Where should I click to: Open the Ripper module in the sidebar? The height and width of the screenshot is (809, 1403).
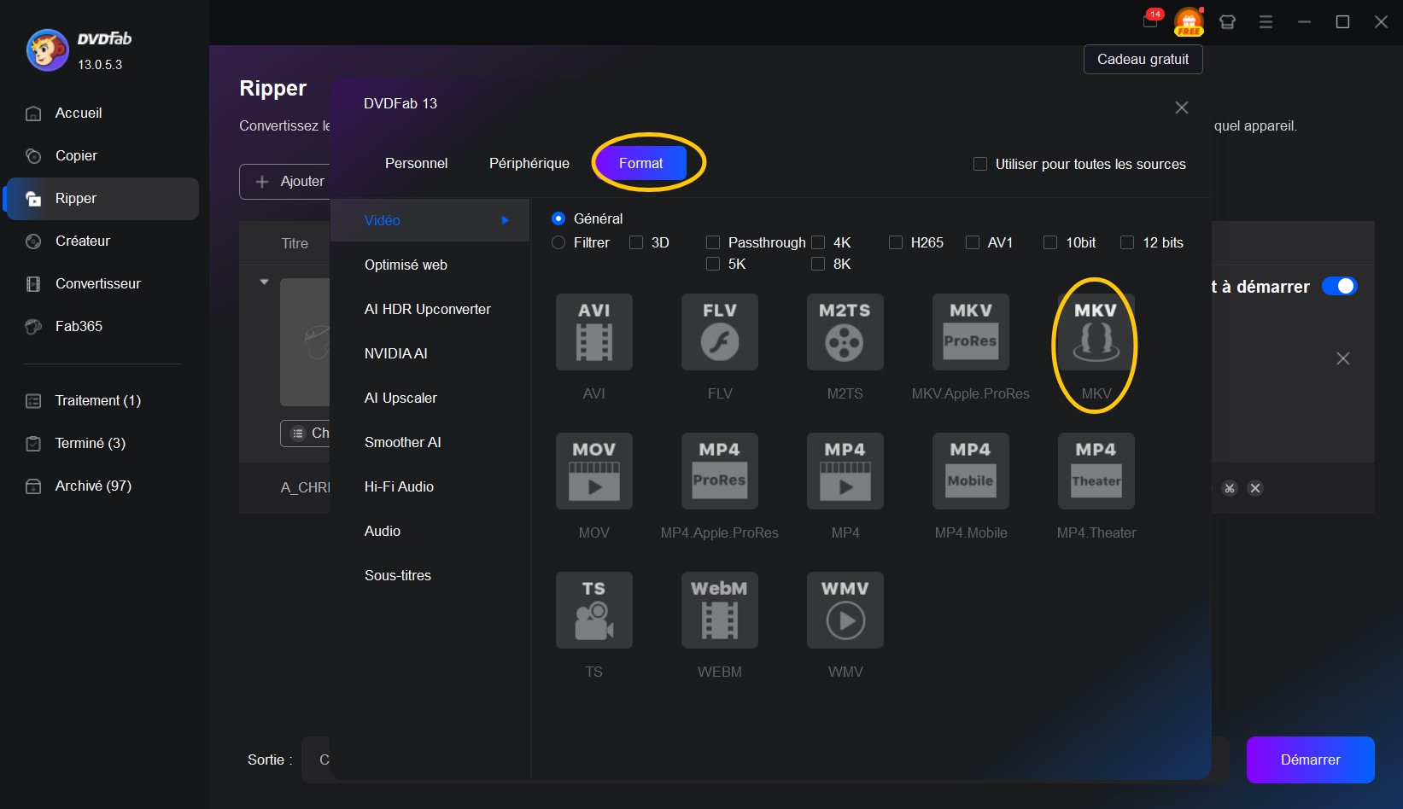pos(75,198)
